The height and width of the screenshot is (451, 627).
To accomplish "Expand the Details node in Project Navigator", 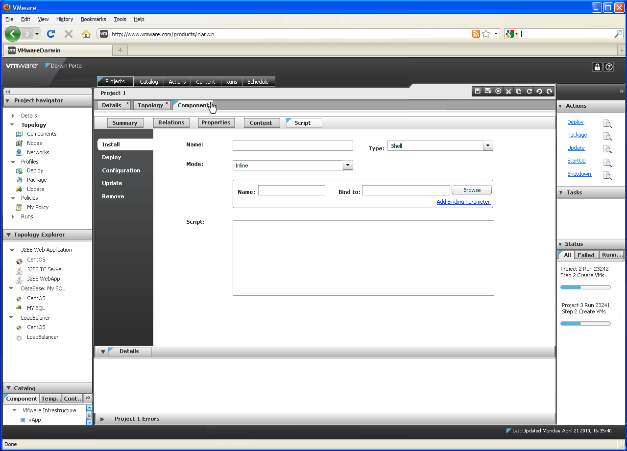I will (x=13, y=116).
